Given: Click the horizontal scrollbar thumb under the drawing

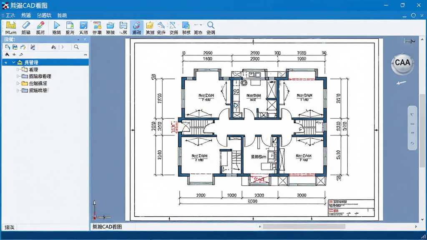Looking at the screenshot, I should point(304,226).
